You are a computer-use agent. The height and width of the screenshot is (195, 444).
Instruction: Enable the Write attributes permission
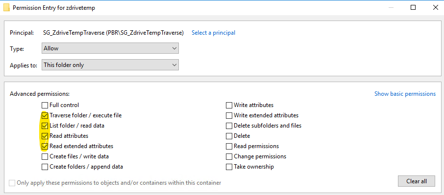pyautogui.click(x=229, y=105)
